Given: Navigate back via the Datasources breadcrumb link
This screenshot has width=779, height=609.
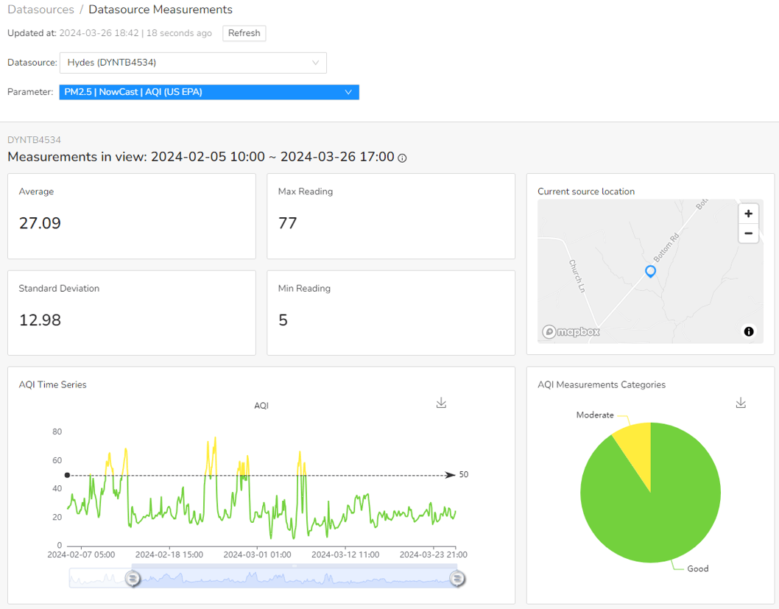Looking at the screenshot, I should 40,9.
